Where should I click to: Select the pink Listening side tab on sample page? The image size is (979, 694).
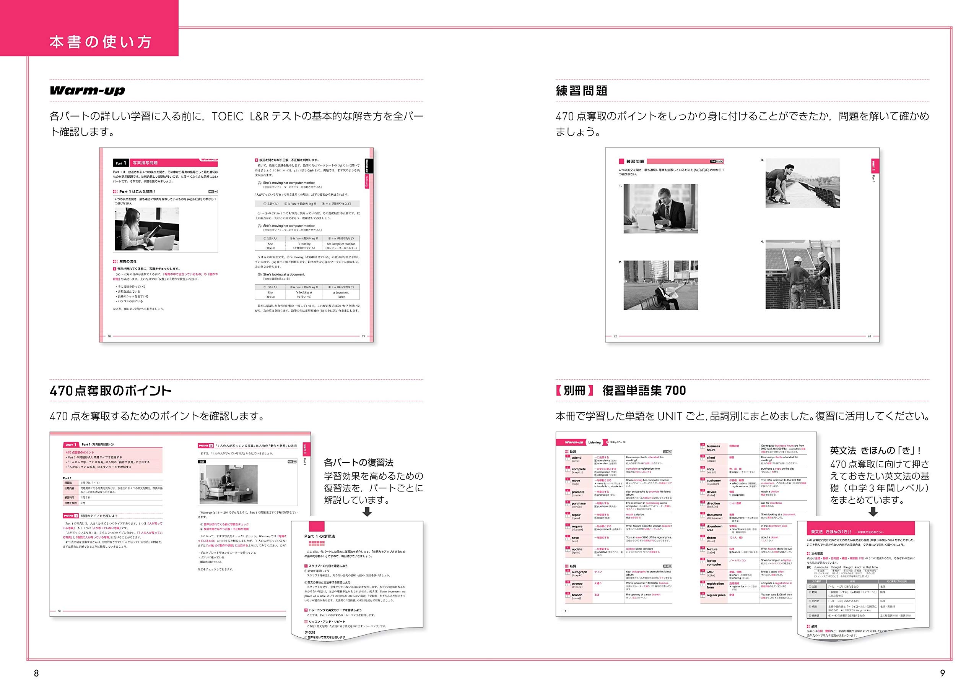pos(367,182)
